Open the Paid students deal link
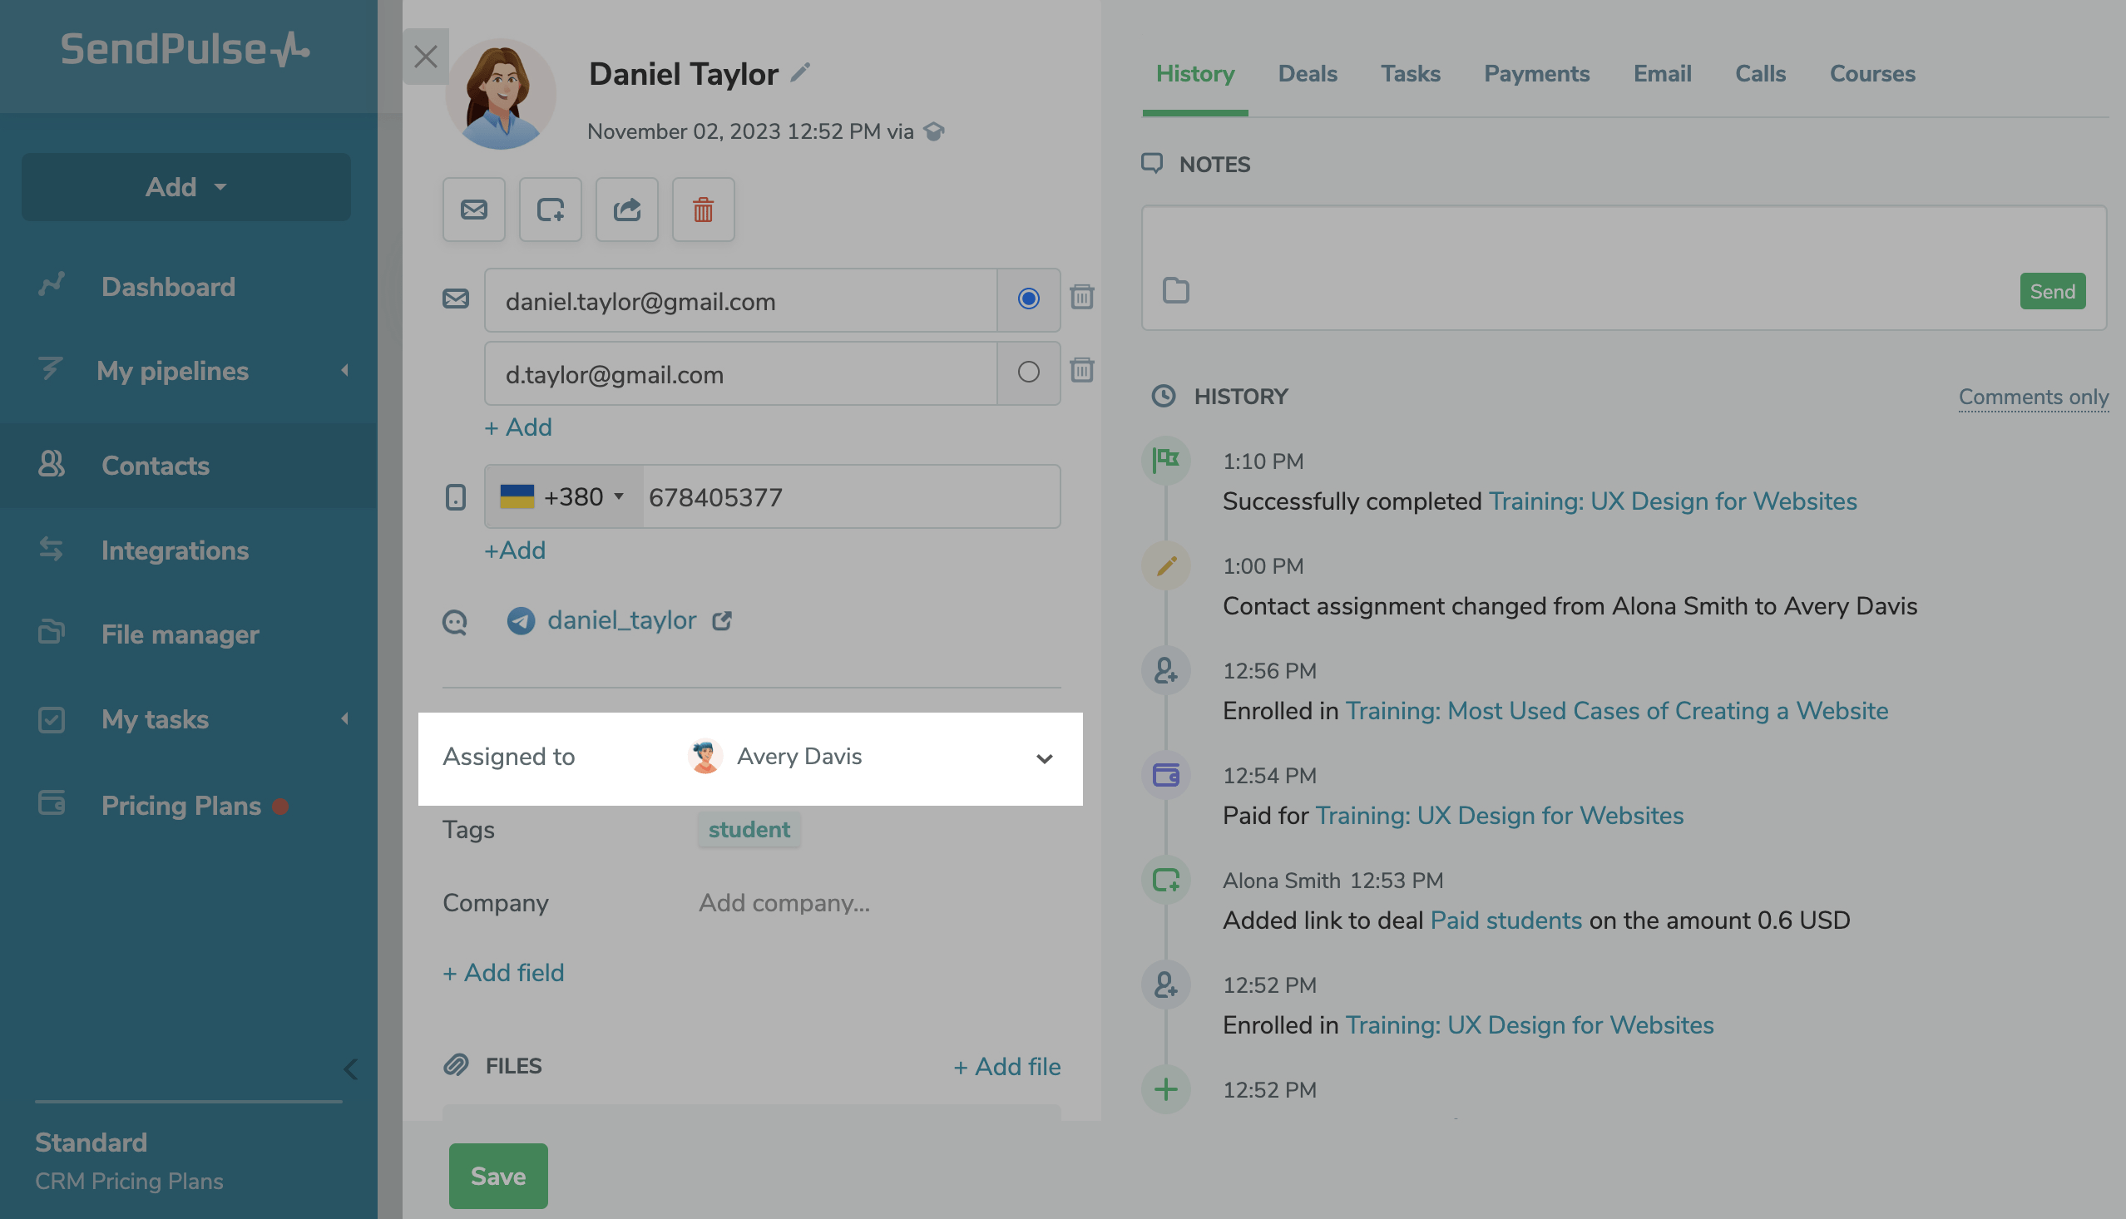The height and width of the screenshot is (1219, 2126). 1506,920
